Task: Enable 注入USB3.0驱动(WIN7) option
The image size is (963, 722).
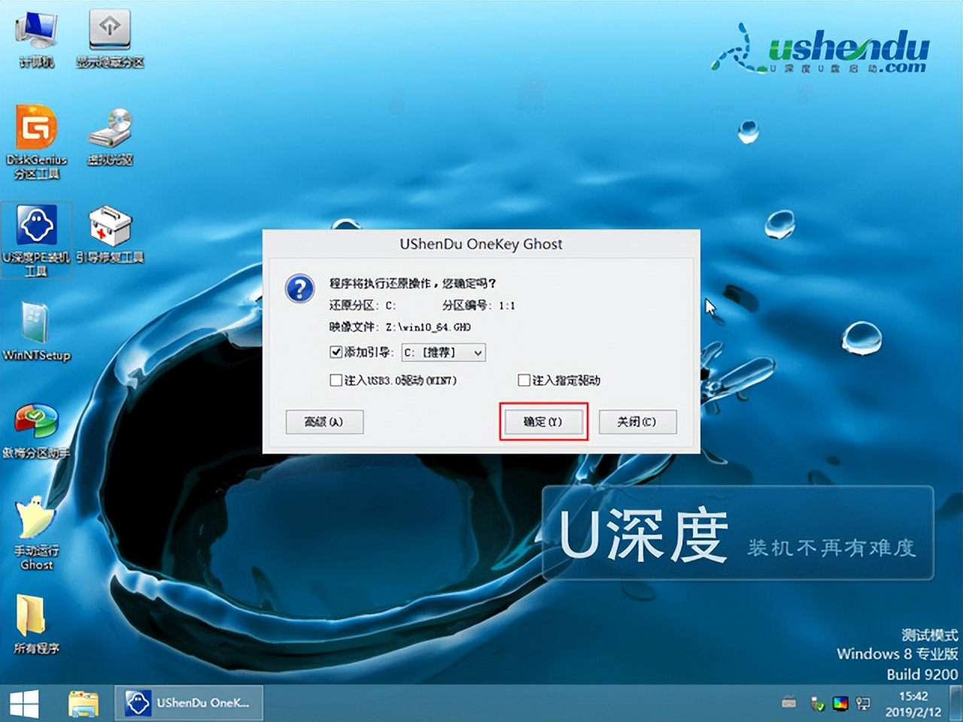Action: tap(336, 381)
